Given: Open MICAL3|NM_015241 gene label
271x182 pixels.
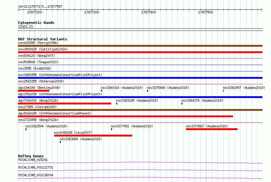Looking at the screenshot, I should pos(33,160).
